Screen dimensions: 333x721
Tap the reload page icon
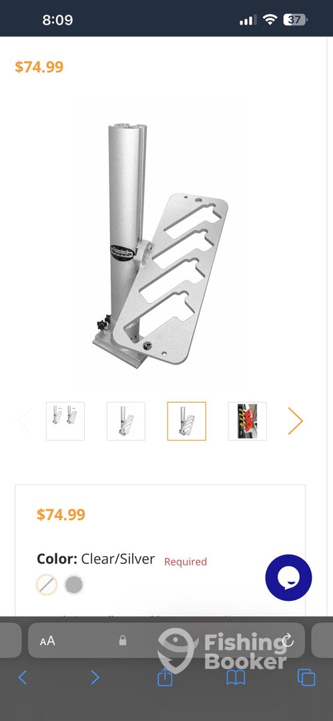point(288,640)
